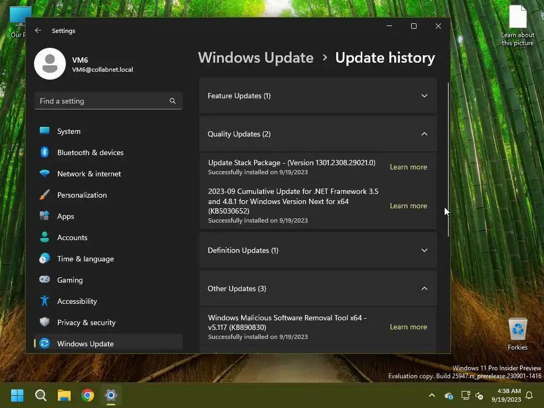Image resolution: width=544 pixels, height=408 pixels.
Task: Select System in the sidebar
Action: 69,131
